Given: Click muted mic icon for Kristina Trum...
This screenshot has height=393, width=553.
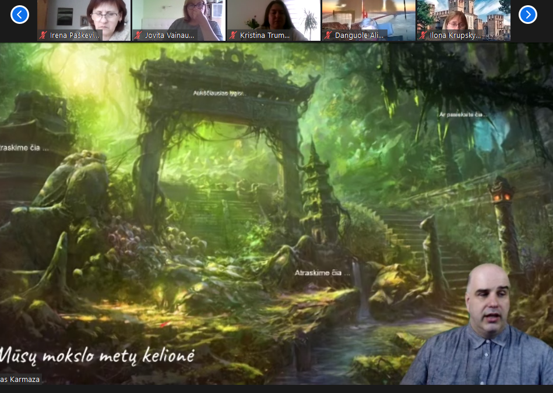Looking at the screenshot, I should [233, 36].
